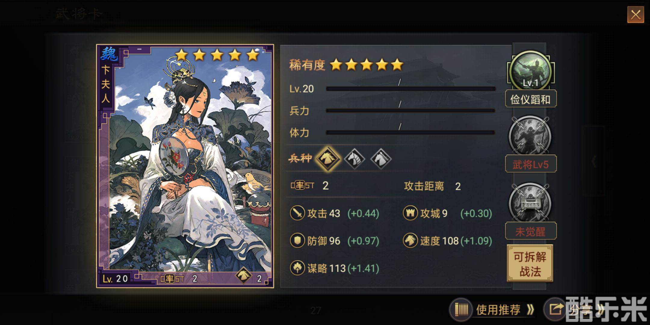The width and height of the screenshot is (650, 325).
Task: Click the defense shield stat icon
Action: [x=297, y=241]
